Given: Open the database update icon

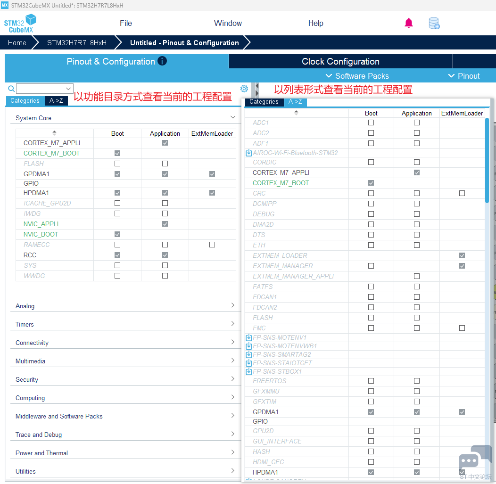Looking at the screenshot, I should point(434,24).
